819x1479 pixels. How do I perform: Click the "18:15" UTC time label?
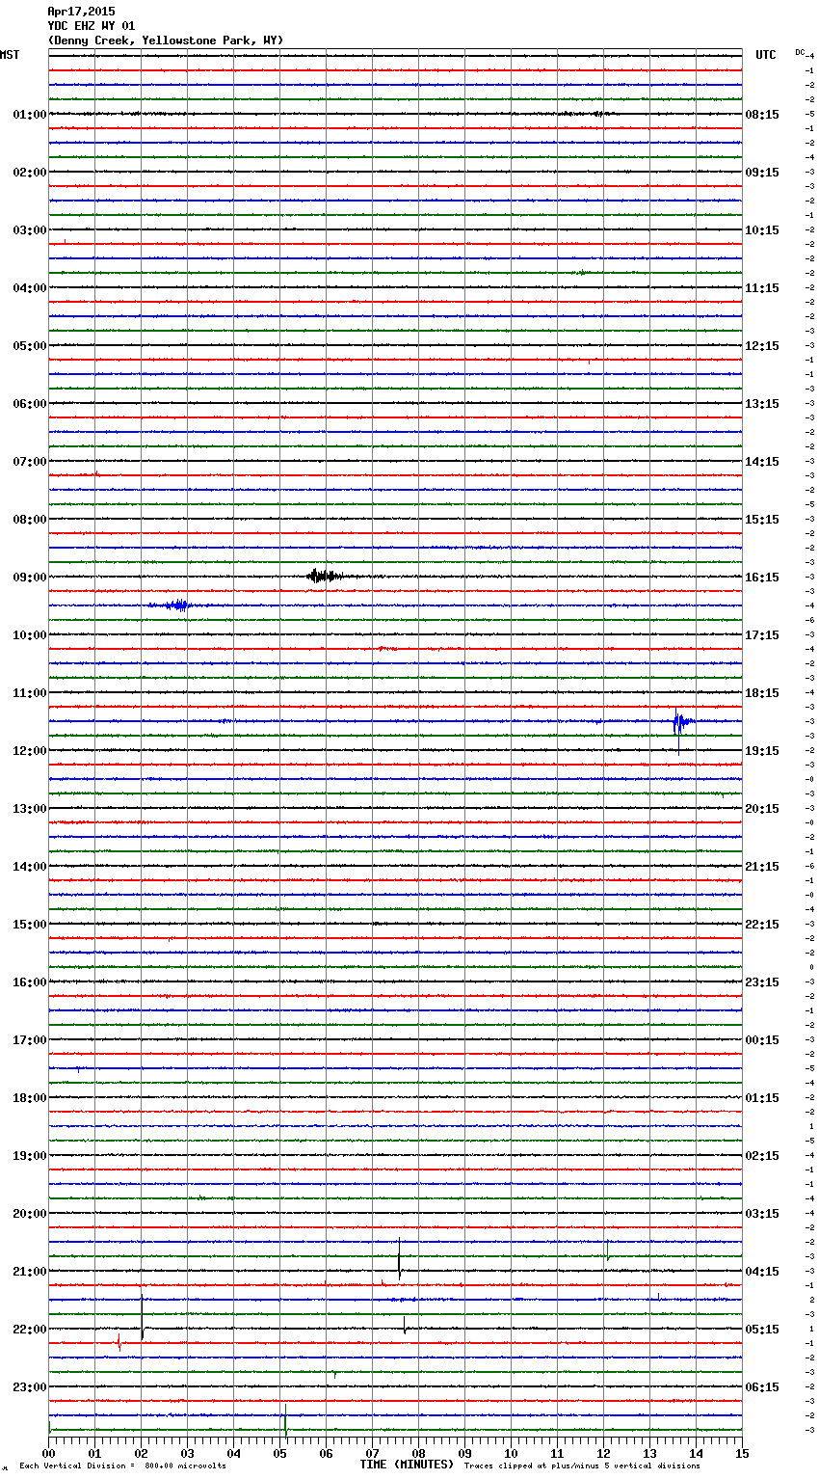tap(762, 693)
